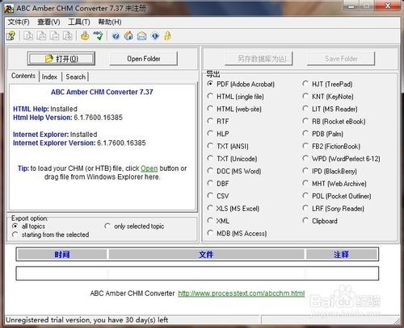The width and height of the screenshot is (404, 328).
Task: Switch to the Search tab
Action: (76, 77)
